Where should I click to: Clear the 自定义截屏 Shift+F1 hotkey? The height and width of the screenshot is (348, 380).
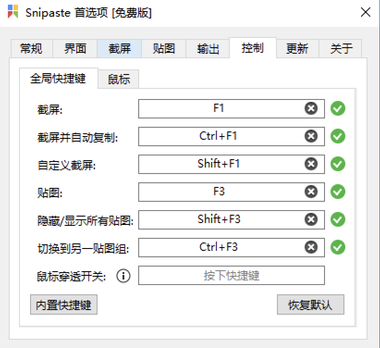tap(311, 164)
